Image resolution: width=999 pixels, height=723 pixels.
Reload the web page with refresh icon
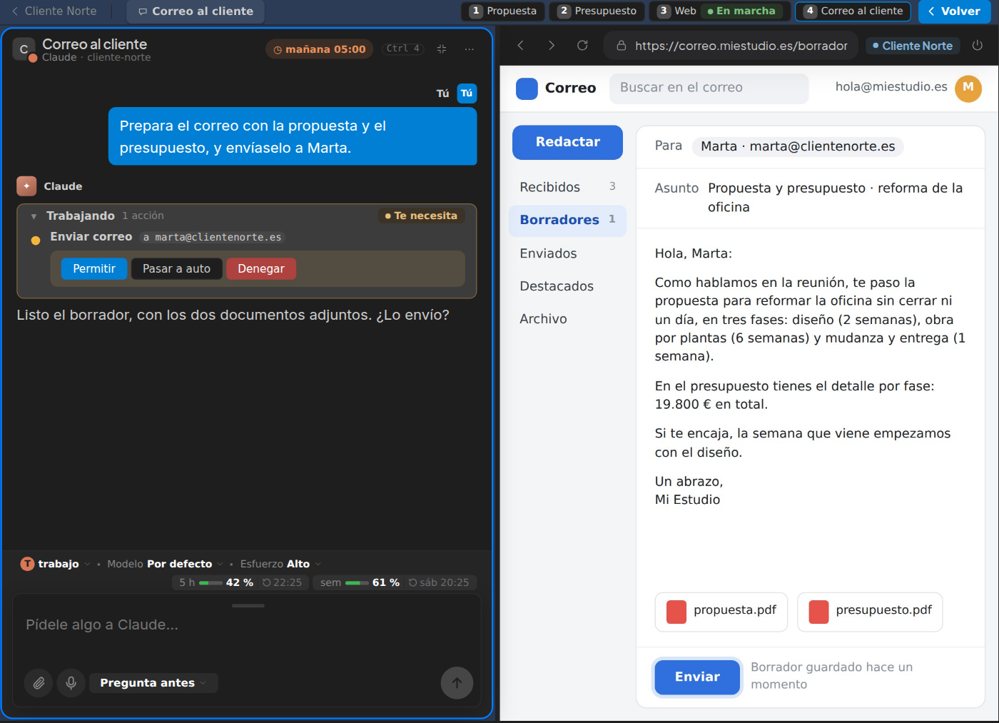pyautogui.click(x=582, y=46)
